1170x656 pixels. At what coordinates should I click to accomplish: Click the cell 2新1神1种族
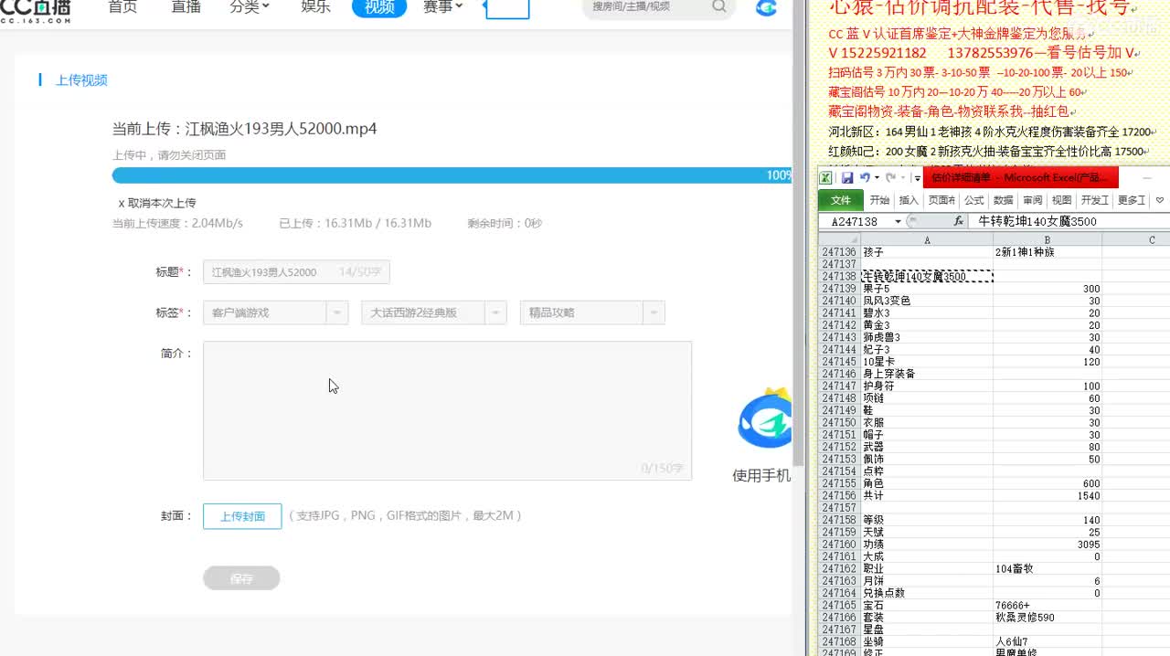point(1048,252)
